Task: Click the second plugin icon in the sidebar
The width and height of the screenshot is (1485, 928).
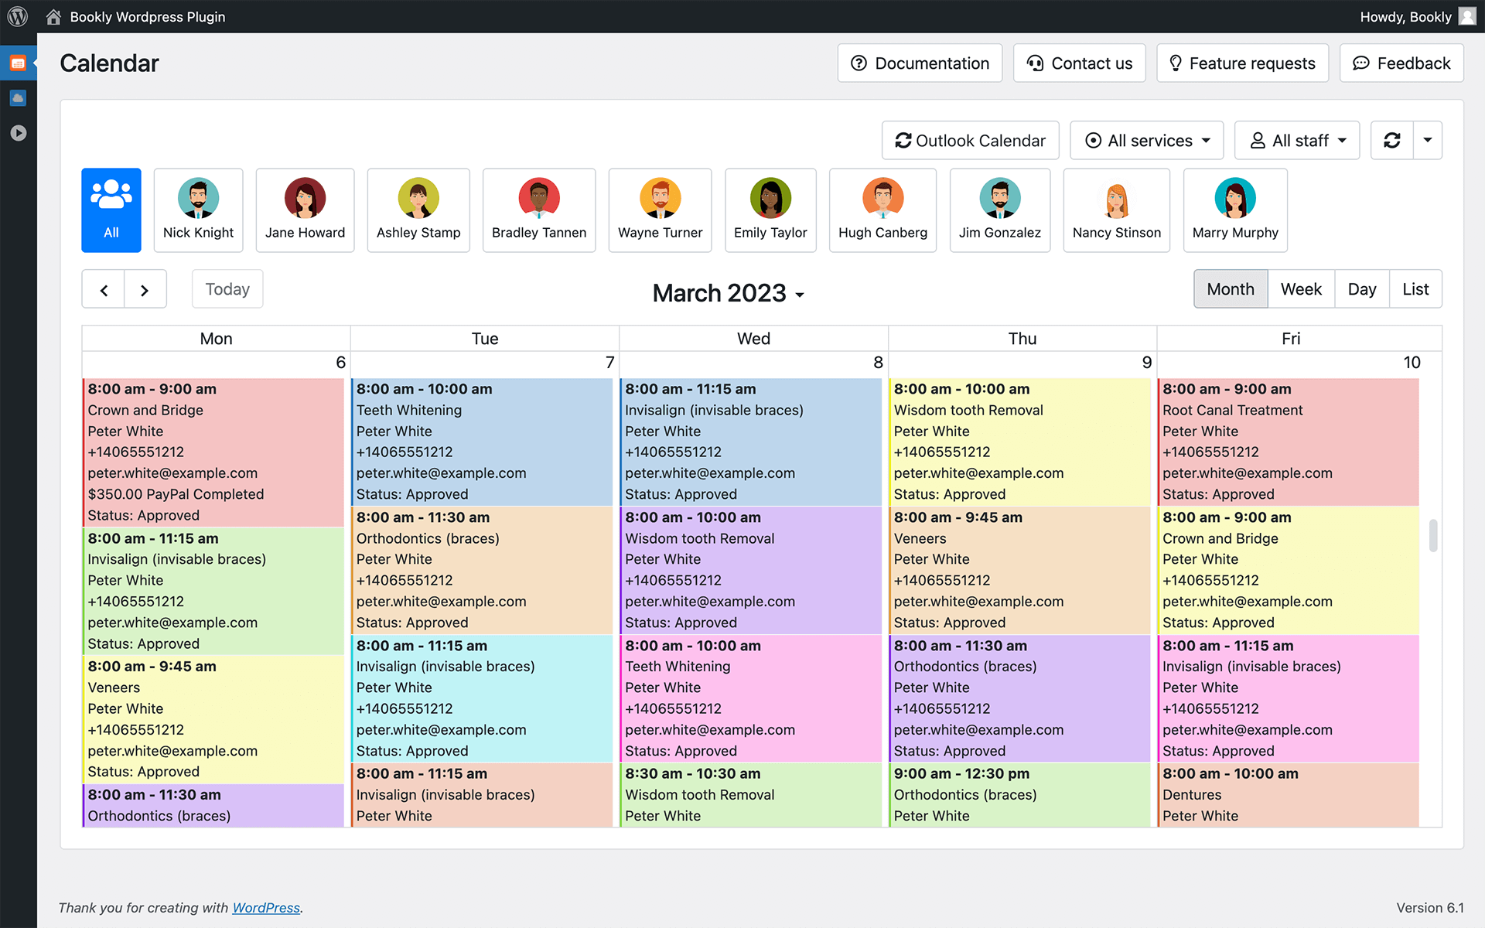Action: pyautogui.click(x=19, y=97)
